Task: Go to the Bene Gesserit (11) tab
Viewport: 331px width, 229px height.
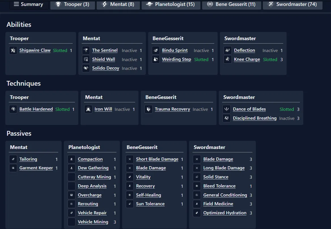Action: pyautogui.click(x=232, y=5)
